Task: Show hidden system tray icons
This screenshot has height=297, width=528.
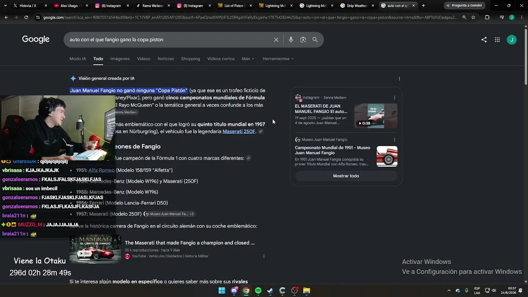Action: tap(449, 290)
